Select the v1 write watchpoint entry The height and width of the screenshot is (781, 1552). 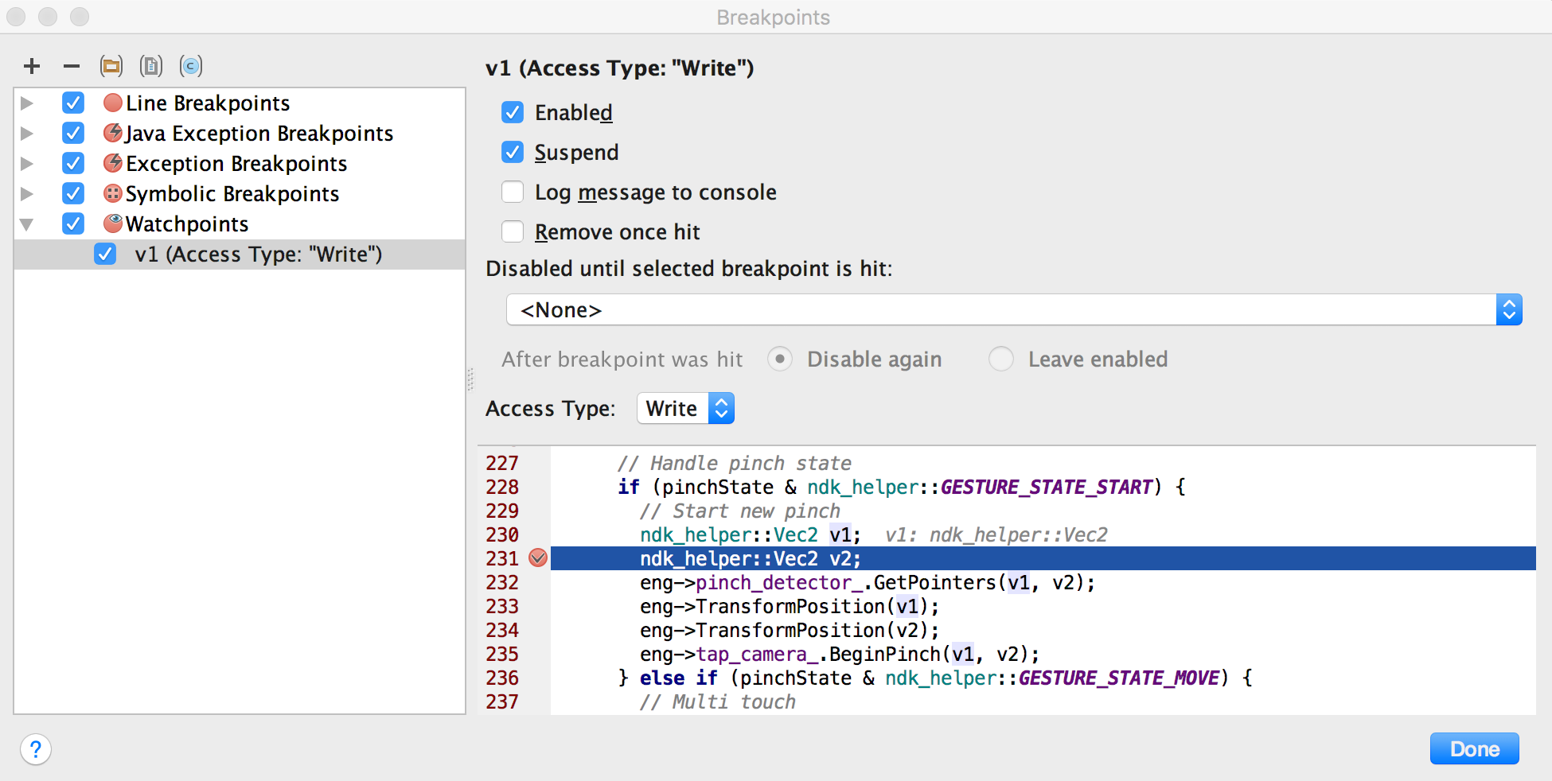pyautogui.click(x=258, y=255)
